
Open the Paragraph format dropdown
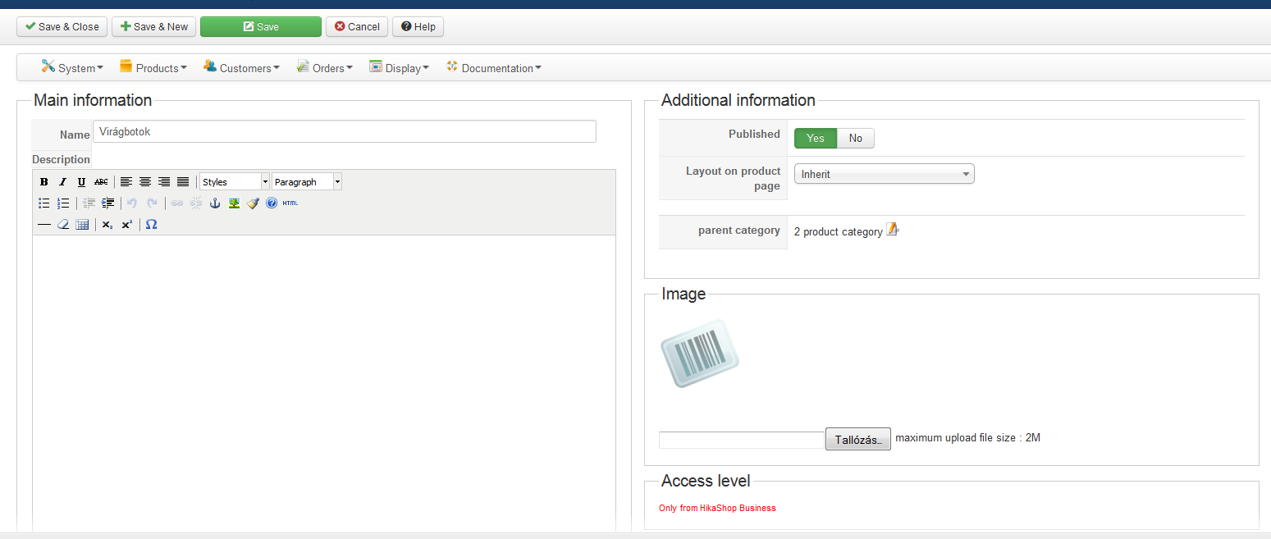coord(307,182)
